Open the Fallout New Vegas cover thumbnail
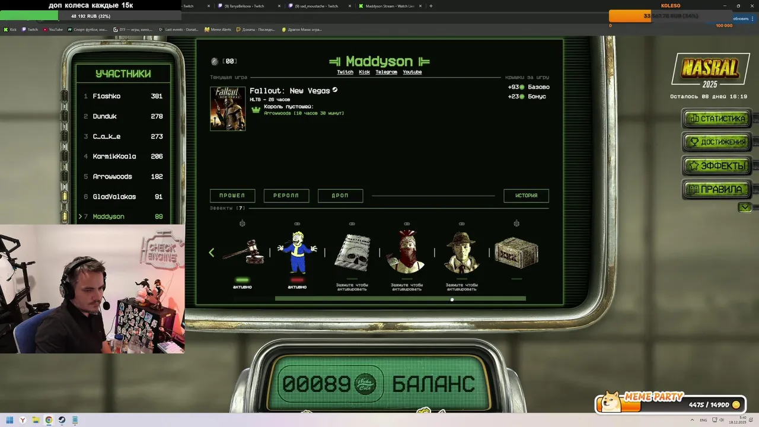Image resolution: width=759 pixels, height=427 pixels. pos(228,109)
